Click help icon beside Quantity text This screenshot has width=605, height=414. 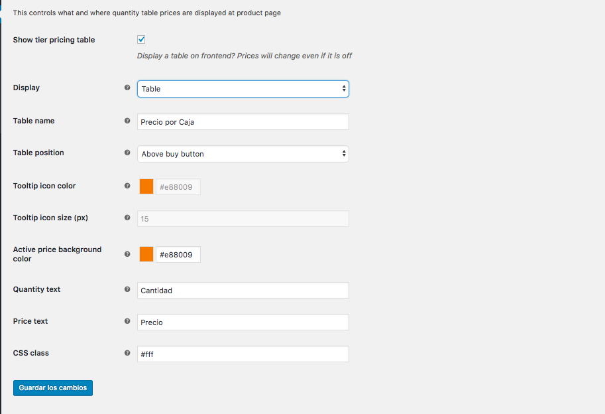pos(127,289)
